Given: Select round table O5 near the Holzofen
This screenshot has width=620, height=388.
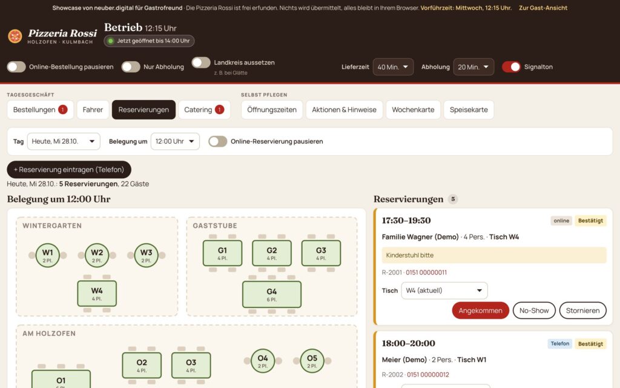Looking at the screenshot, I should pos(312,361).
